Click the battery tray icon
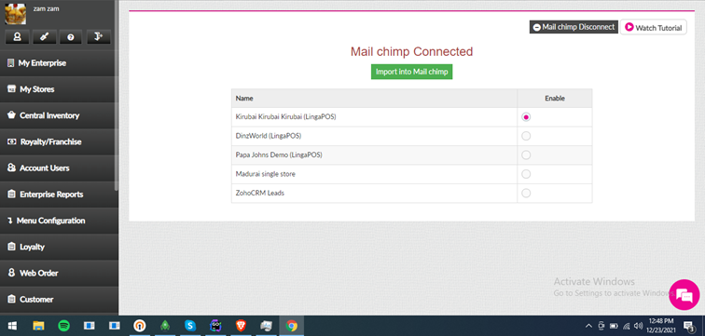Image resolution: width=705 pixels, height=336 pixels. [x=614, y=326]
